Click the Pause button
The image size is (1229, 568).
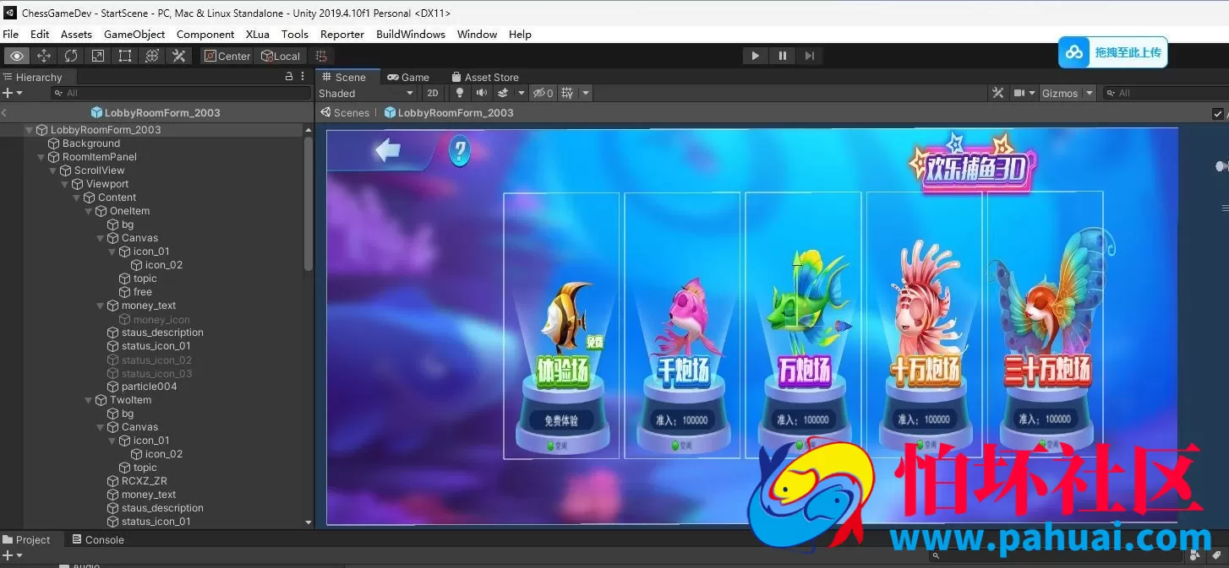click(x=782, y=56)
